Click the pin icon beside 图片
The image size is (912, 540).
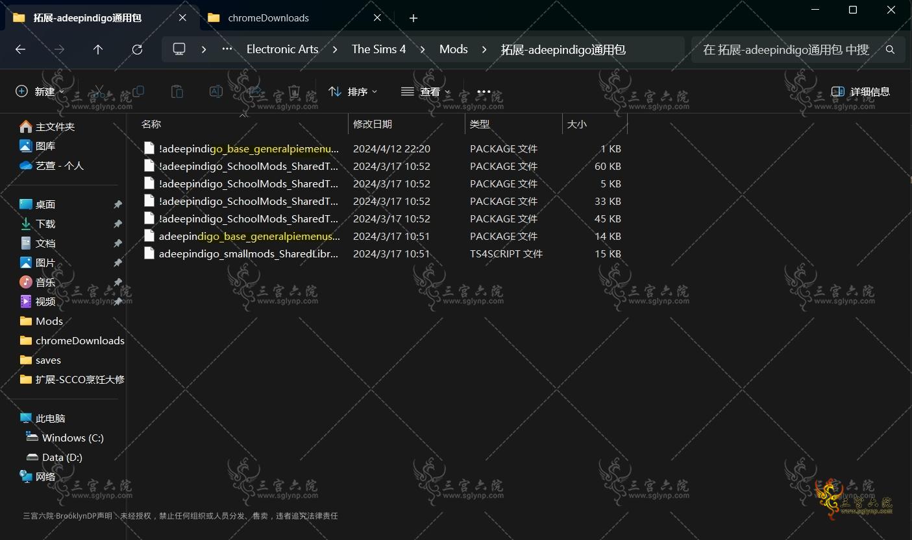tap(117, 263)
